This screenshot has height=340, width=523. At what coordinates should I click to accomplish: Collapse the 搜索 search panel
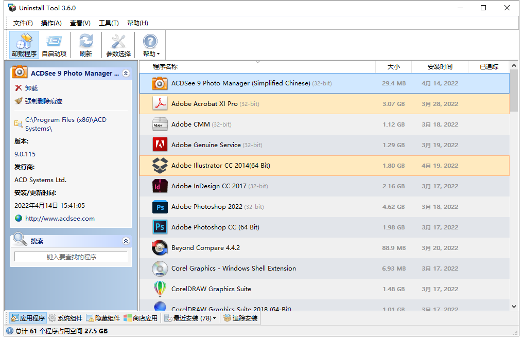point(126,241)
